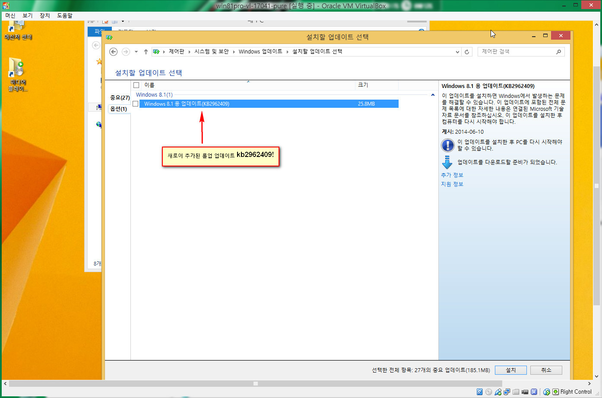
Task: Open the 장치 menu in VirtualBox
Action: (45, 16)
